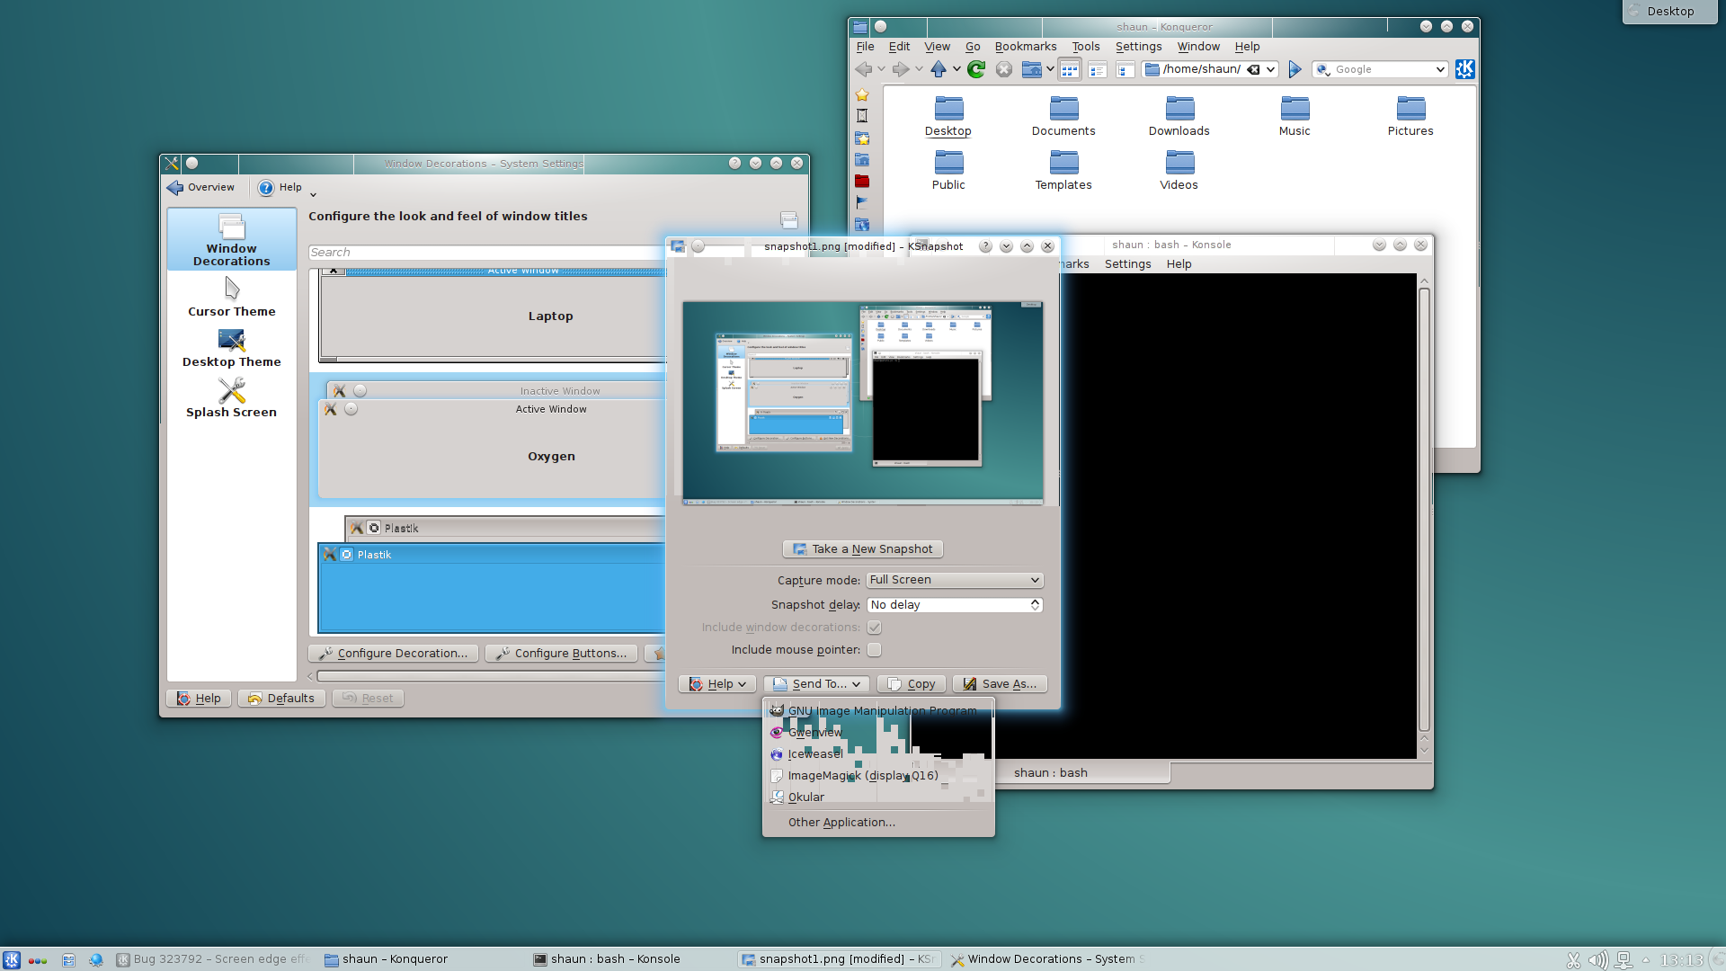The width and height of the screenshot is (1726, 971).
Task: Toggle Include window decorations checkbox
Action: 874,628
